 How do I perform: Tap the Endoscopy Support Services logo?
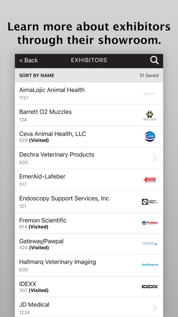(150, 202)
